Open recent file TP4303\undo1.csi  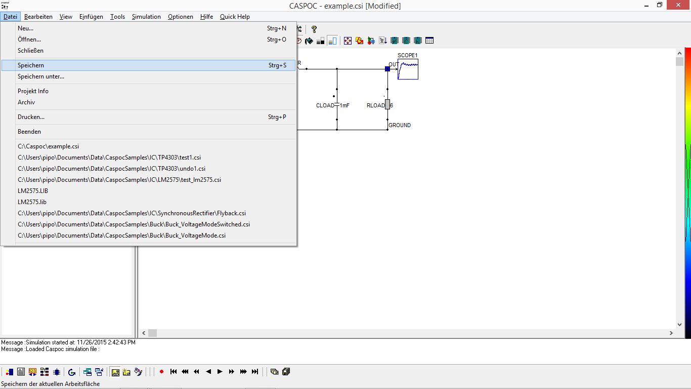click(149, 169)
